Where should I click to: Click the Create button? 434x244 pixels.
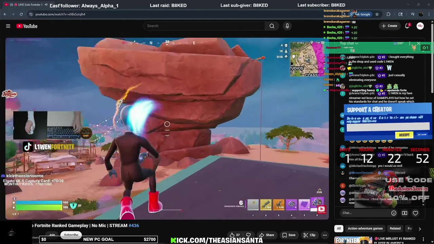tap(389, 26)
